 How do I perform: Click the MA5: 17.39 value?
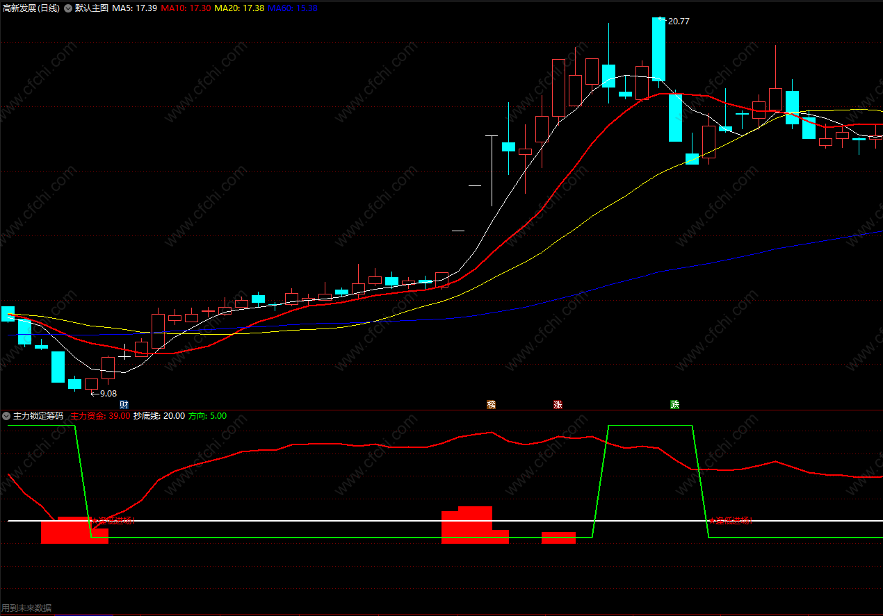134,8
